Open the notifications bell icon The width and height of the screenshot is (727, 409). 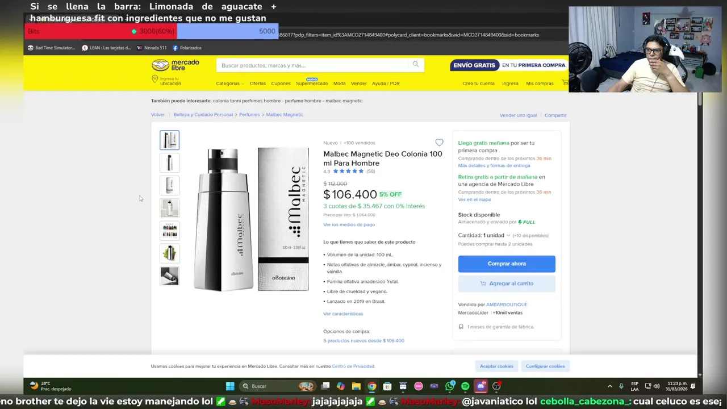tap(693, 386)
